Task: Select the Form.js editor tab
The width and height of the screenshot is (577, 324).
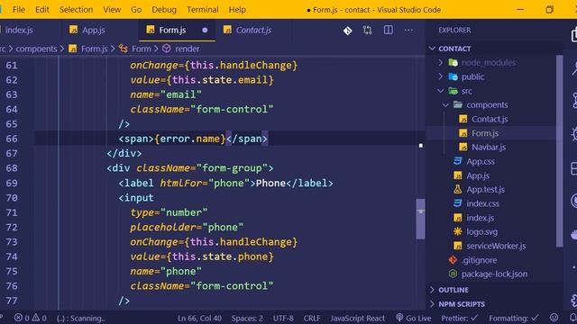Action: click(x=172, y=30)
